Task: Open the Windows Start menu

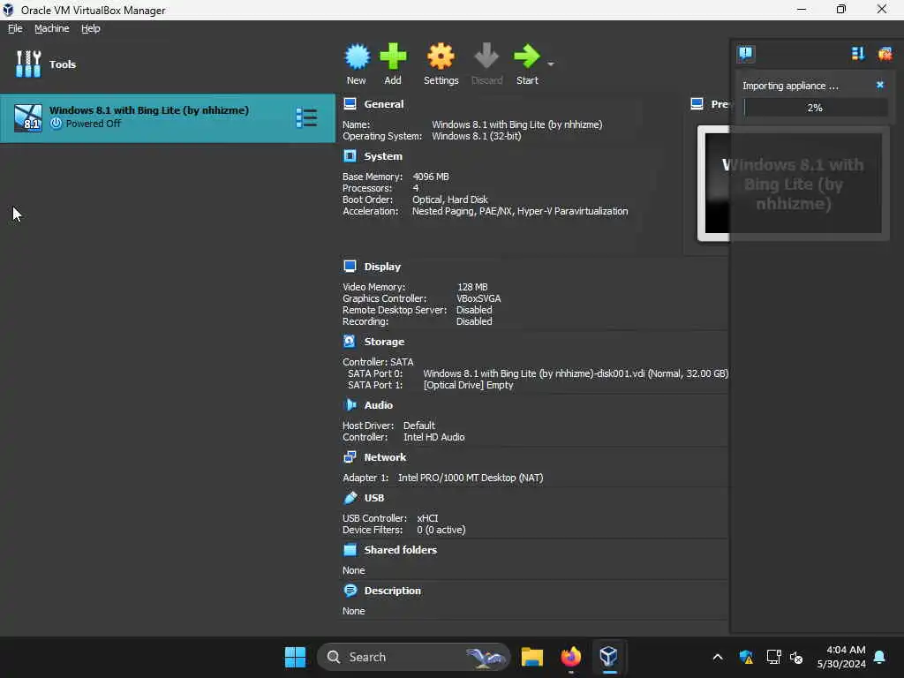Action: coord(295,657)
